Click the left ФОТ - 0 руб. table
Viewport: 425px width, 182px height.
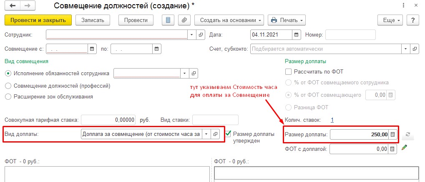107,174
